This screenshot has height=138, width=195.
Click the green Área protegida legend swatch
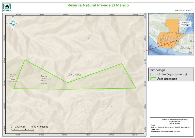tap(153, 79)
